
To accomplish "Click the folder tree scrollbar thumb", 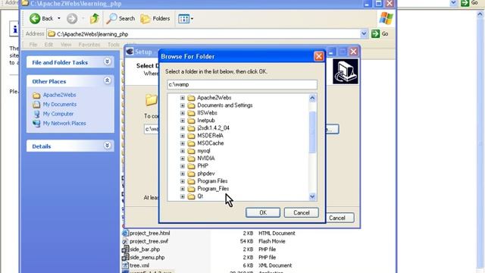I will pyautogui.click(x=312, y=132).
